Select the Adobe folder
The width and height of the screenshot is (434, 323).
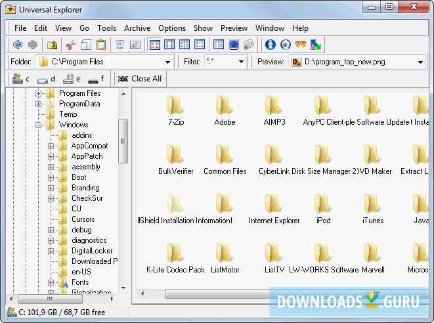[225, 110]
